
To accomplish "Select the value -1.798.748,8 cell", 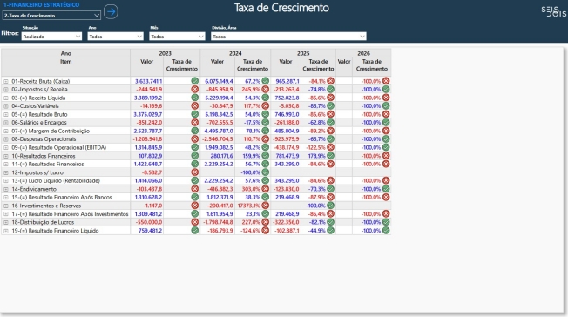I will (218, 222).
